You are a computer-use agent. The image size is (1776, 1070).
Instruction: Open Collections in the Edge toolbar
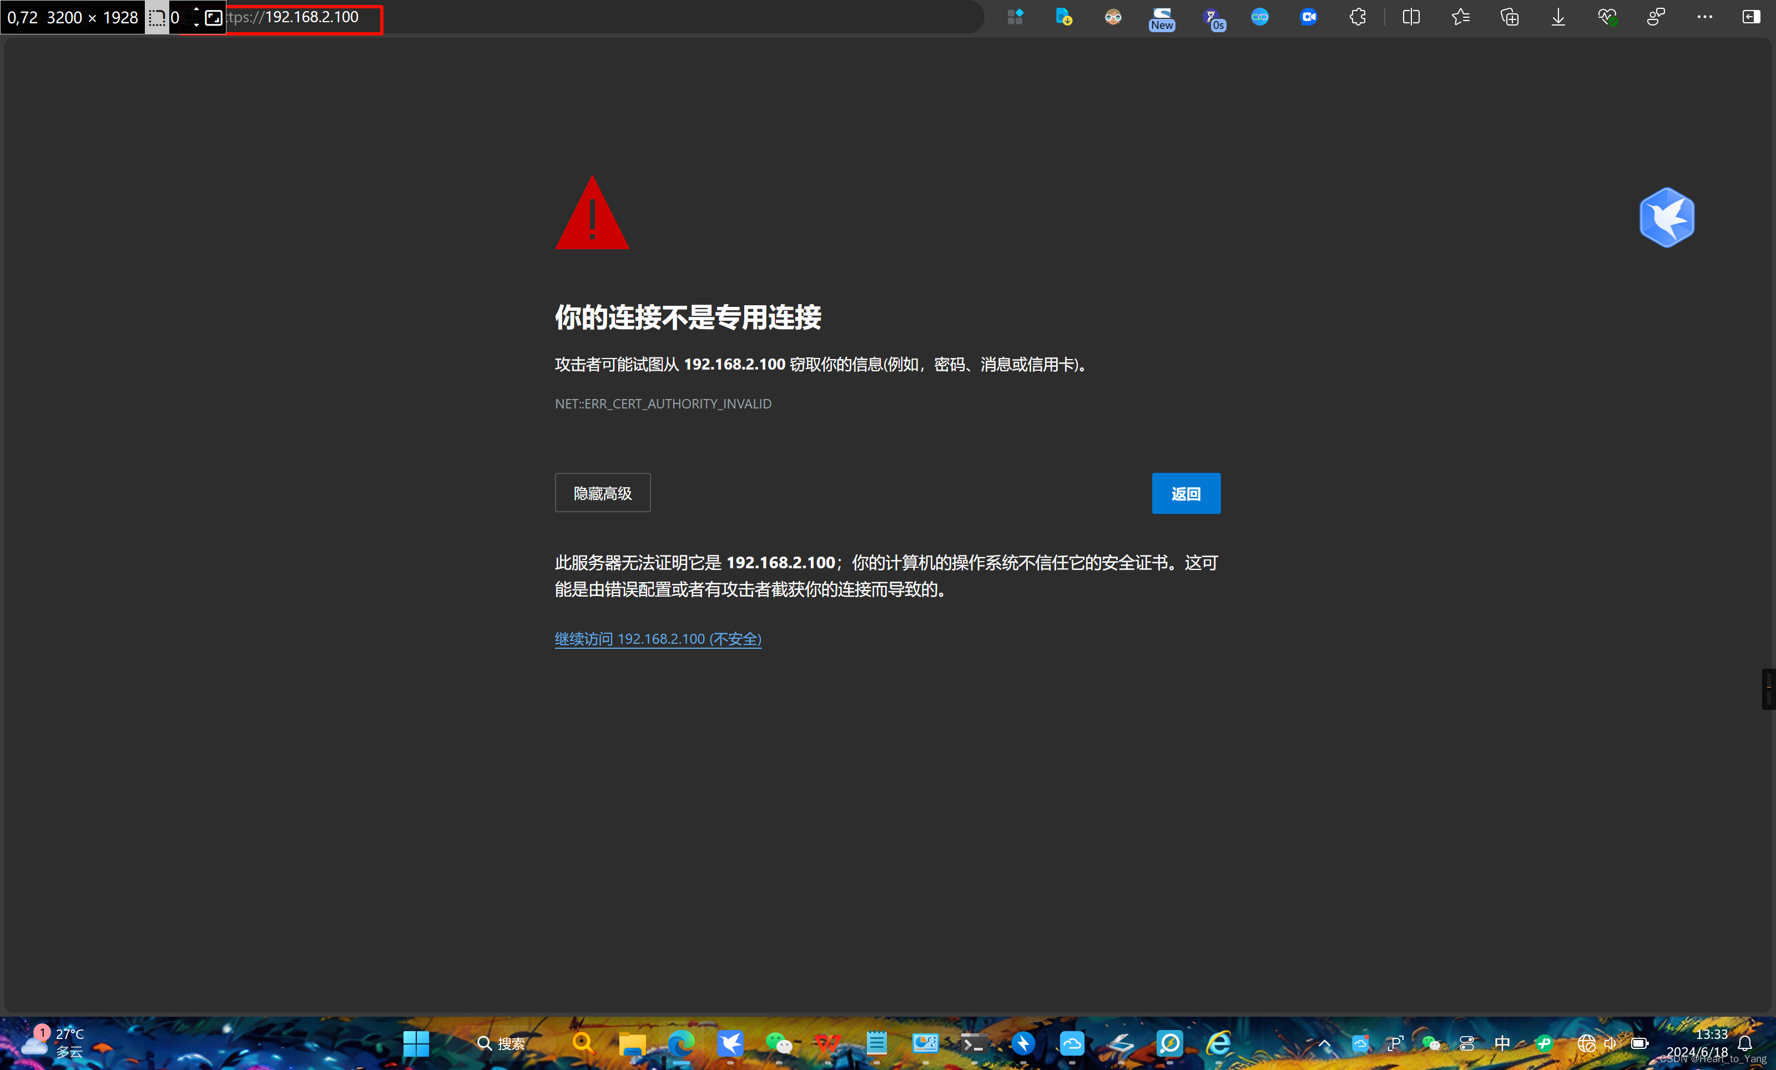[x=1509, y=17]
